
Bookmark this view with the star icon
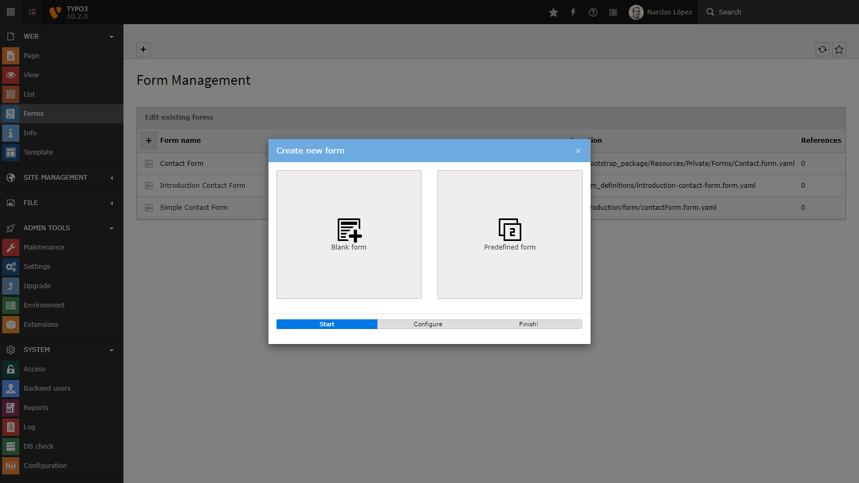click(839, 49)
